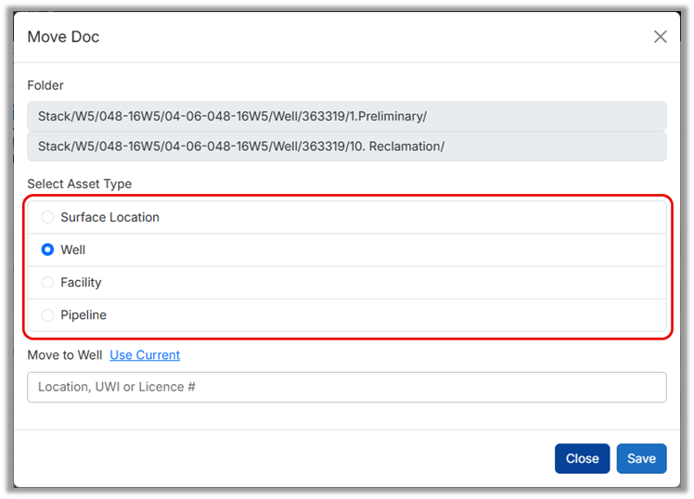Click the 1.Preliminary folder path field
This screenshot has height=499, width=694.
[x=346, y=117]
